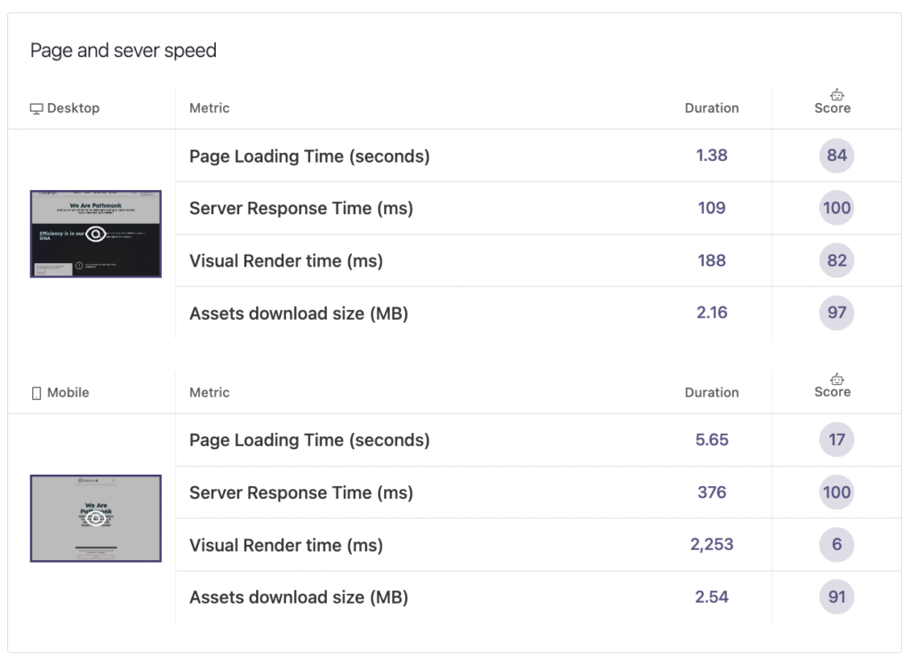Click the mobile Visual Render score 6 badge
The width and height of the screenshot is (910, 664).
(x=836, y=545)
